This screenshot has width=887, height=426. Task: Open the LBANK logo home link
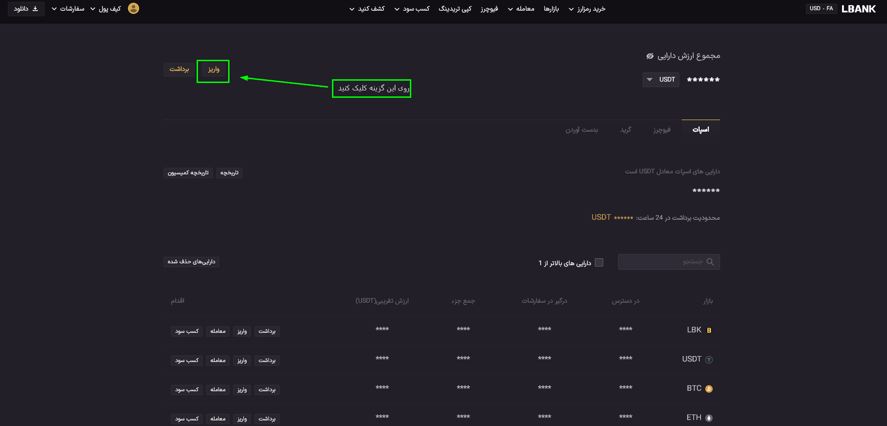(x=859, y=9)
